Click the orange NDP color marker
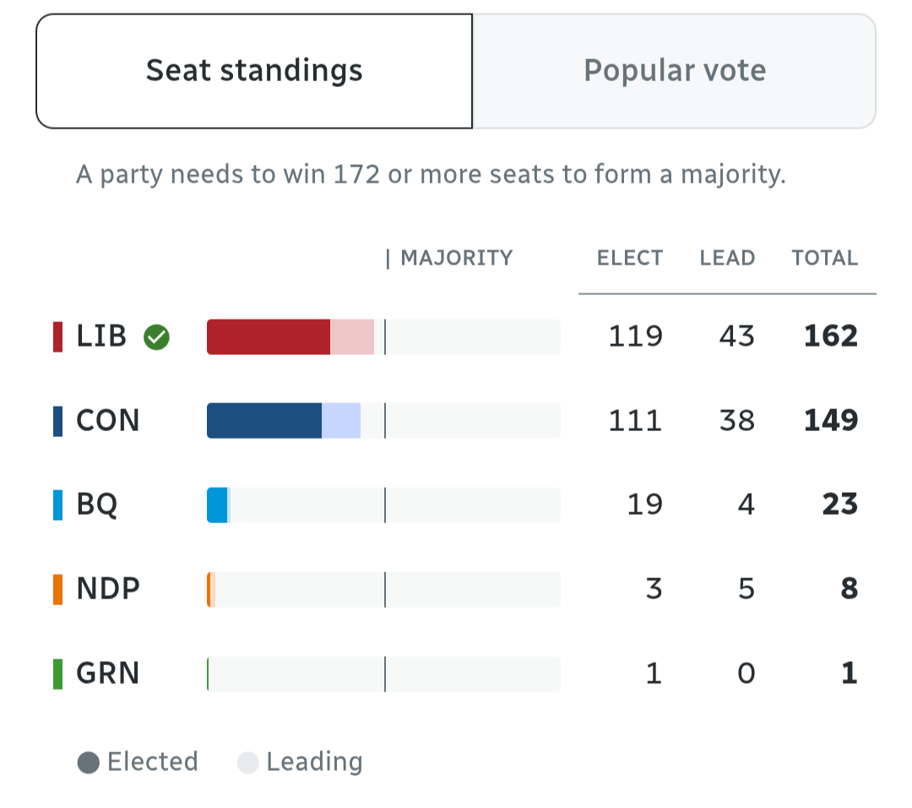The height and width of the screenshot is (808, 912). (x=58, y=589)
